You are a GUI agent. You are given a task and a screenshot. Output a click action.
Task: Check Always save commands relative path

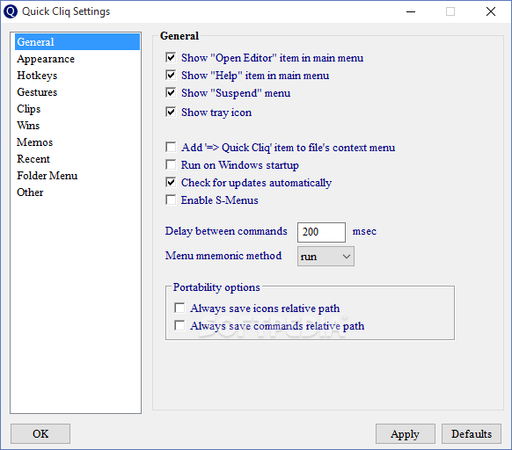point(179,326)
